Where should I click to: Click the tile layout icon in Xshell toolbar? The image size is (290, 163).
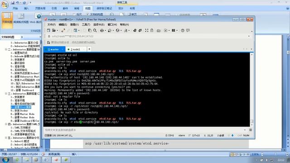(173, 30)
